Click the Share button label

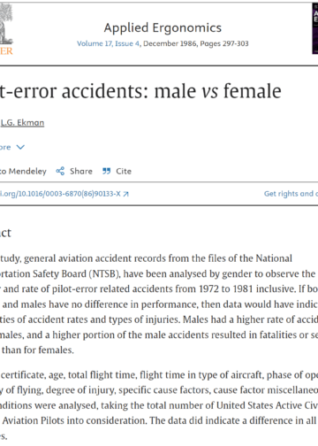coord(81,171)
